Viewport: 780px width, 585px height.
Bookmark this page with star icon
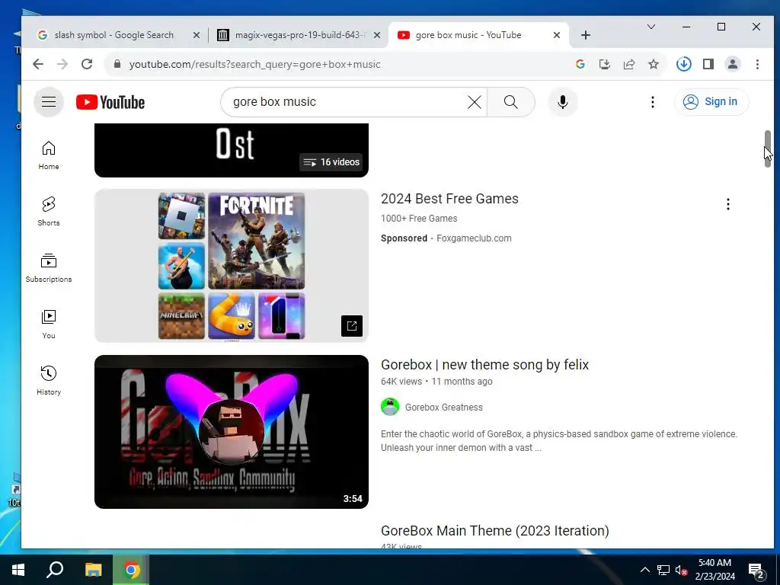[x=653, y=64]
